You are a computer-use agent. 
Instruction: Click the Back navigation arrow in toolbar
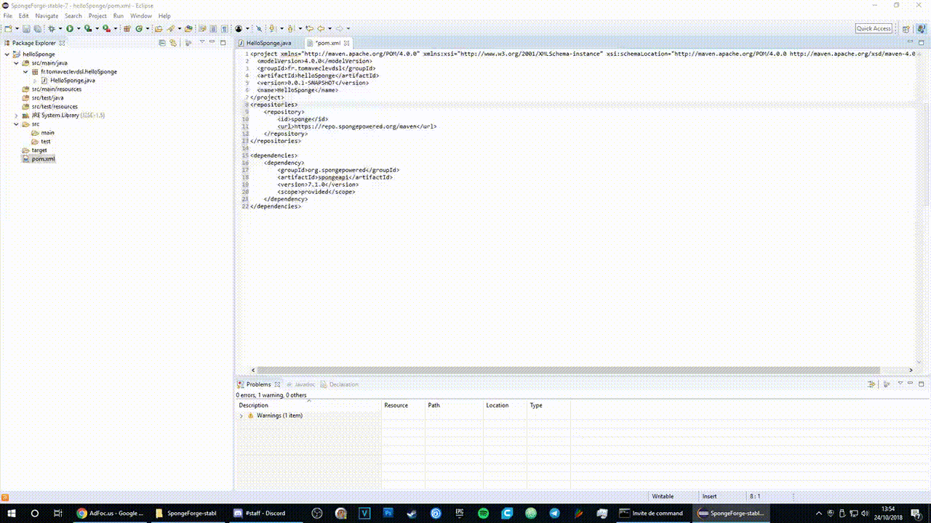(320, 29)
